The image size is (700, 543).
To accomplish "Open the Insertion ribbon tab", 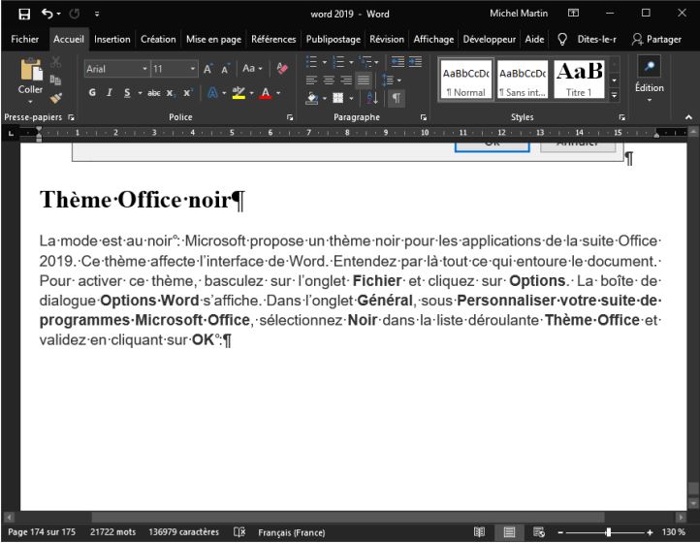I will point(111,40).
